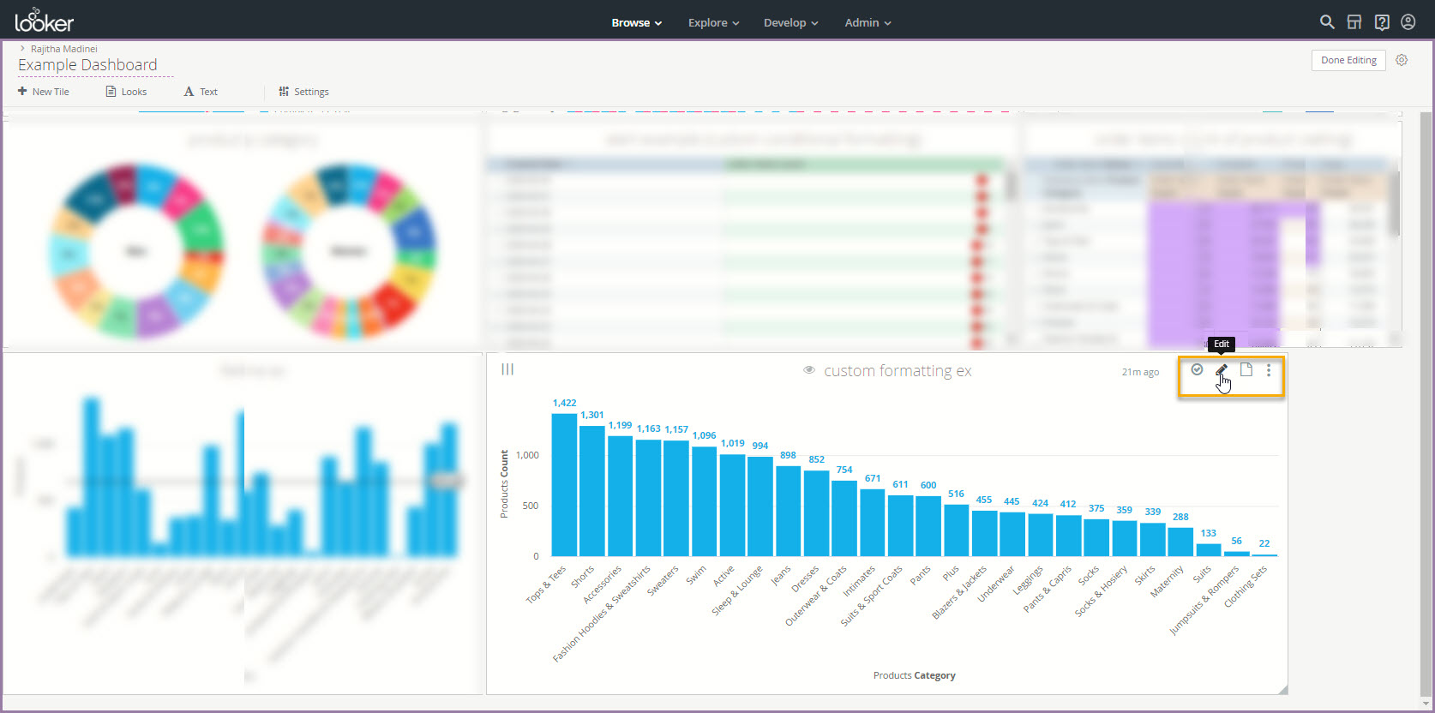The image size is (1435, 713).
Task: Open dashboard Settings in toolbar
Action: [x=303, y=92]
